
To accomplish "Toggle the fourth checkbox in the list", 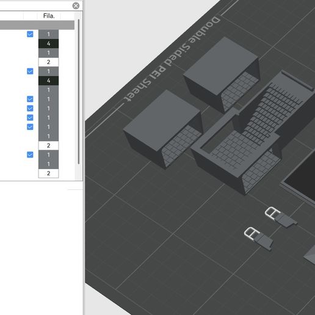I will (30, 108).
